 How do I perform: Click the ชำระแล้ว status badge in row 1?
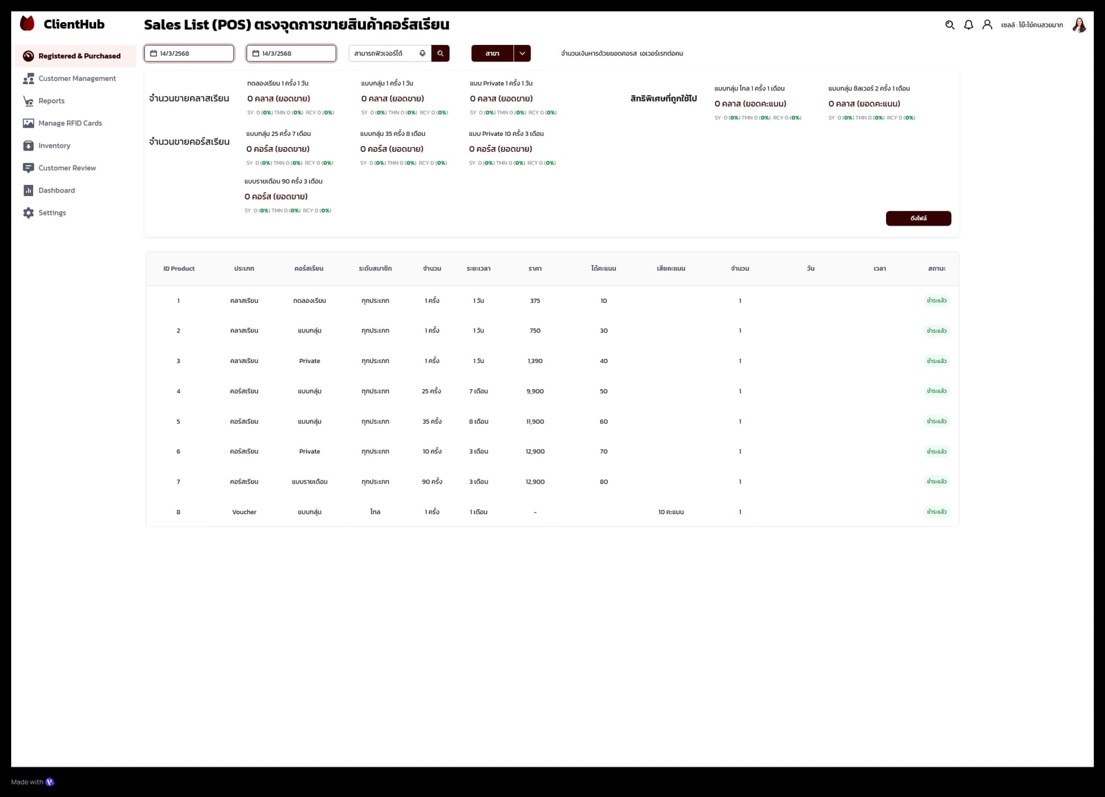click(x=936, y=301)
